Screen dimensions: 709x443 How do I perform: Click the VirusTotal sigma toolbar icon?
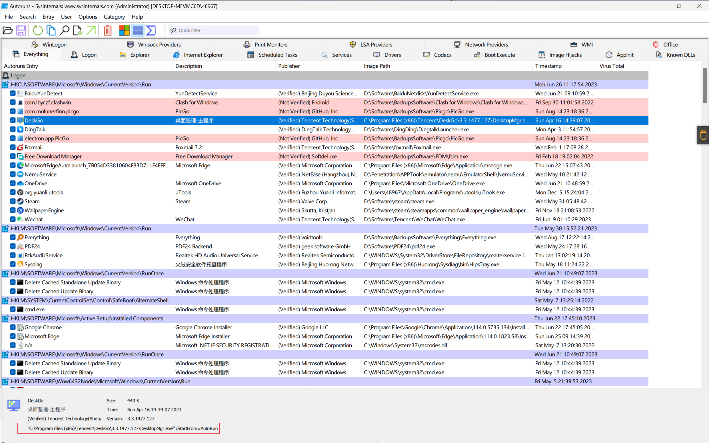point(151,30)
